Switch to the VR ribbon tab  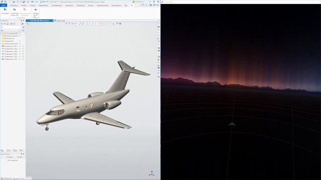click(132, 5)
